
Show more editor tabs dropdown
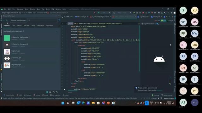click(169, 17)
